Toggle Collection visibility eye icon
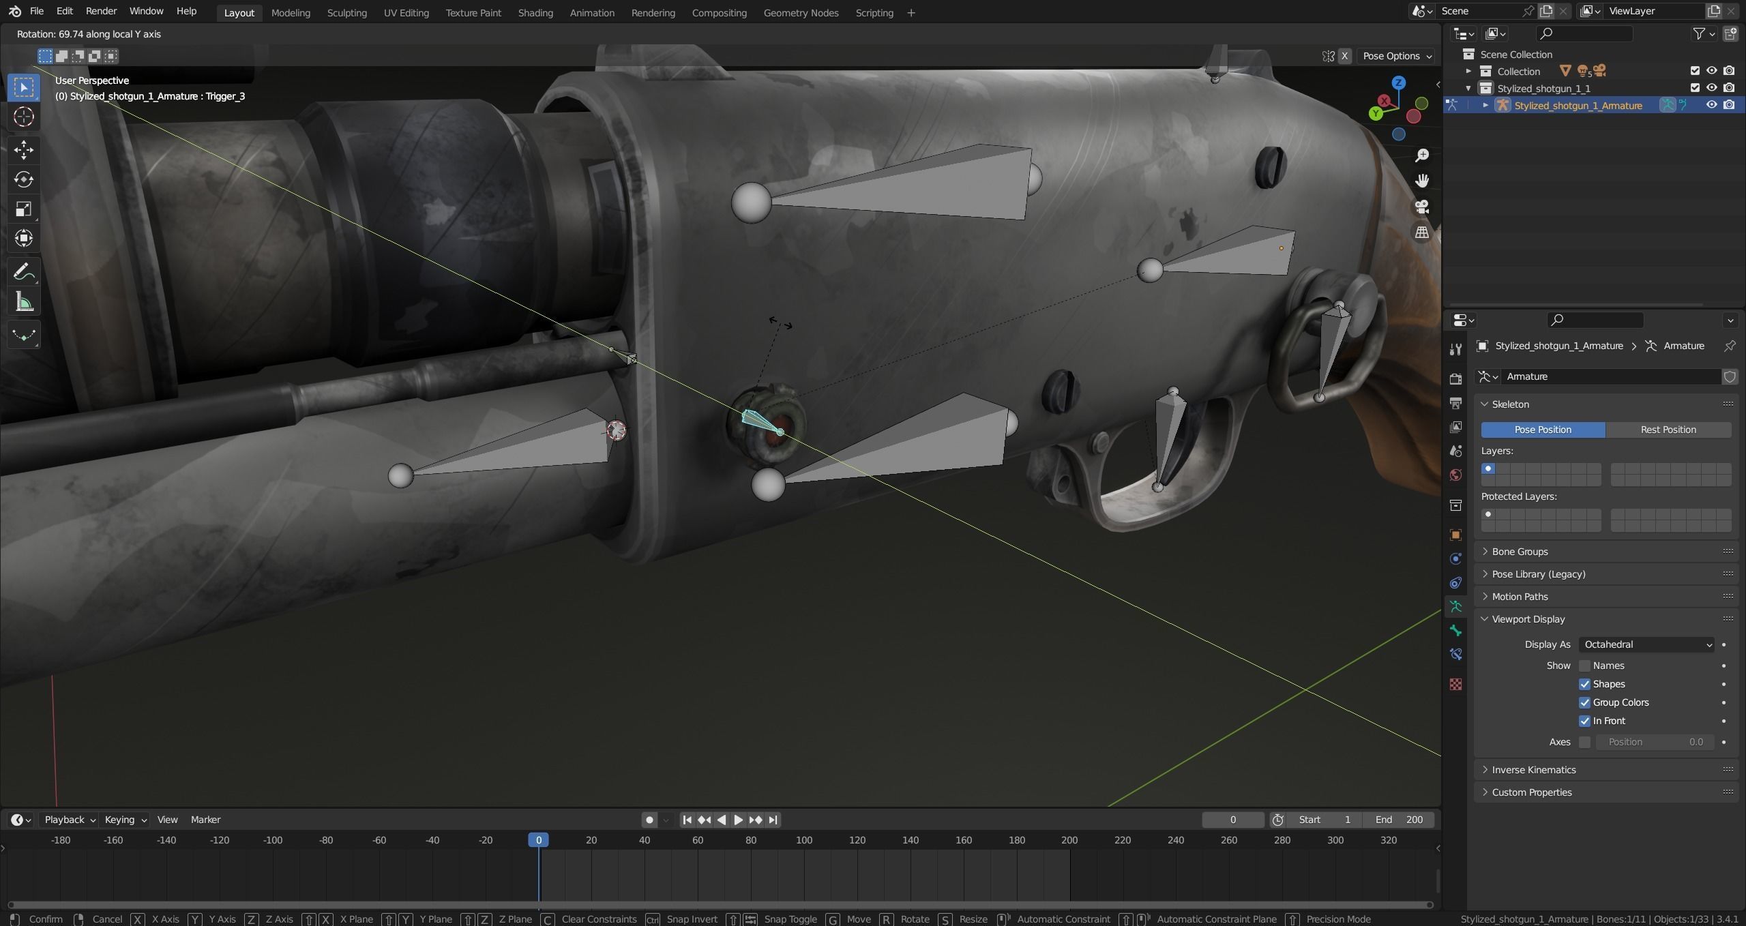 tap(1711, 71)
